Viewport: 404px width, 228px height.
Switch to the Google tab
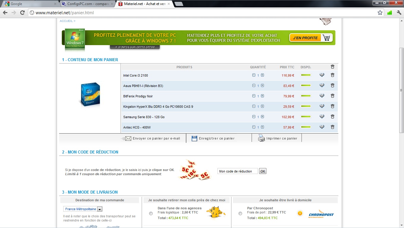(x=30, y=4)
